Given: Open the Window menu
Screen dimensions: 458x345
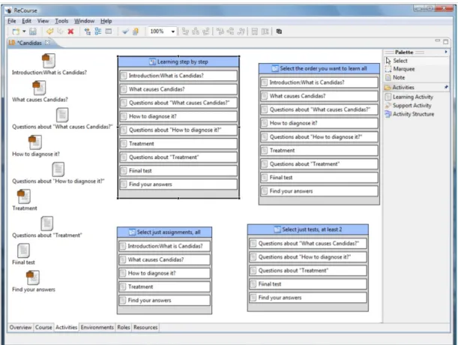Looking at the screenshot, I should point(84,21).
